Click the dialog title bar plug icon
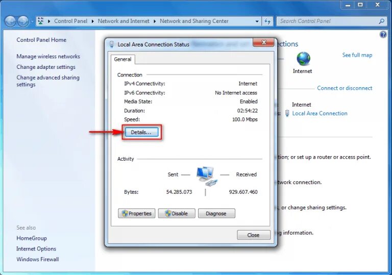Viewport: 392px width, 275px height. click(112, 44)
